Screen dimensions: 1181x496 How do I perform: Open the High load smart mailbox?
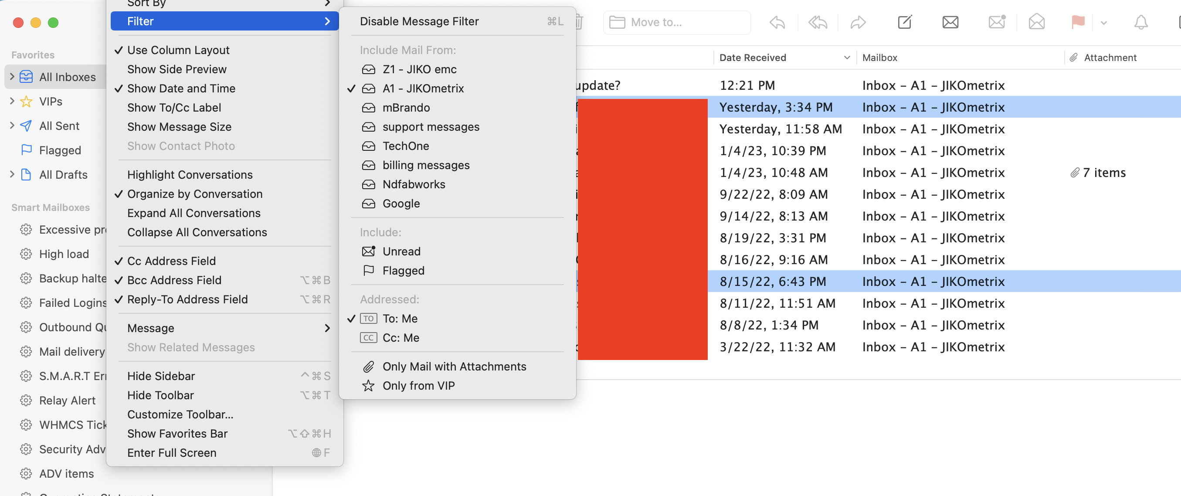click(64, 254)
